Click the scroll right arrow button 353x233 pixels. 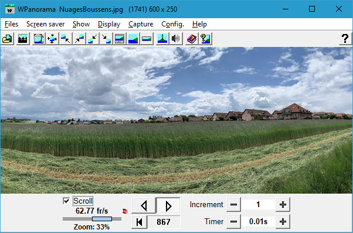tap(168, 205)
